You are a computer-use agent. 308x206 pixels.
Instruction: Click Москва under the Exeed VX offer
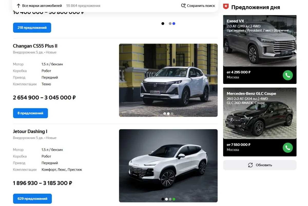[x=233, y=77]
